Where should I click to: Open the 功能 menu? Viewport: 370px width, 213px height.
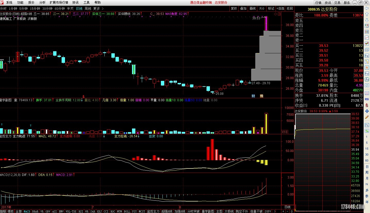pos(20,3)
